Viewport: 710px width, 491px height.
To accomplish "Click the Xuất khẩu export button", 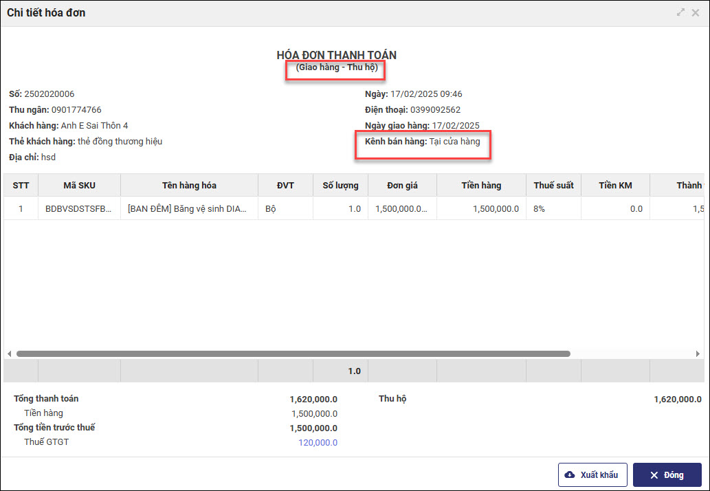I will pos(592,475).
